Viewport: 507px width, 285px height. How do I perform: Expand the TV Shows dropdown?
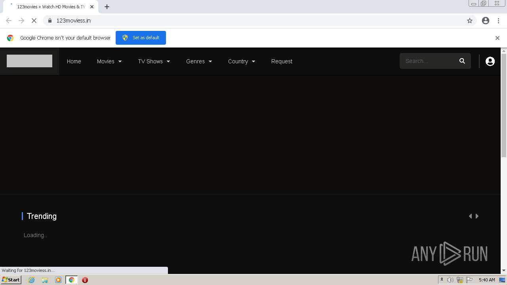[154, 61]
